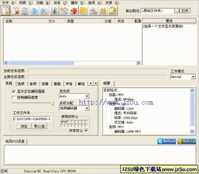Open the 列表 (I) menu
This screenshot has width=199, height=174.
pos(26,3)
